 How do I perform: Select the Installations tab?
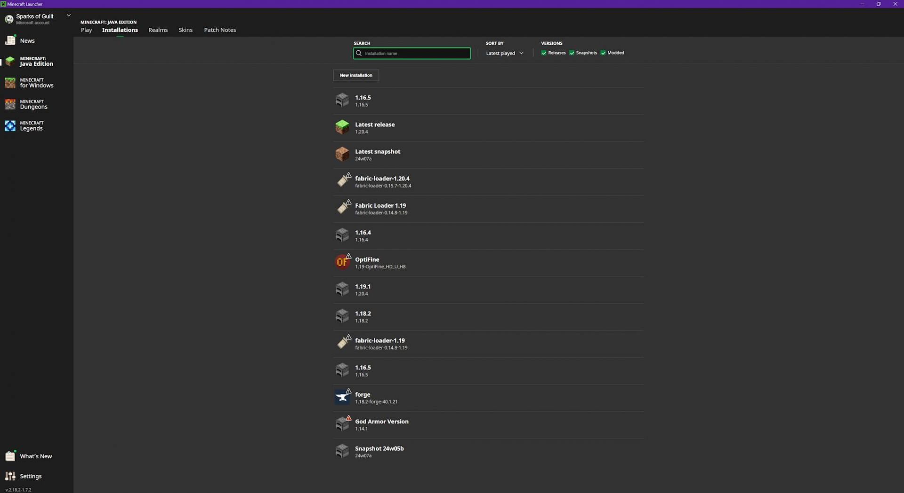coord(120,30)
